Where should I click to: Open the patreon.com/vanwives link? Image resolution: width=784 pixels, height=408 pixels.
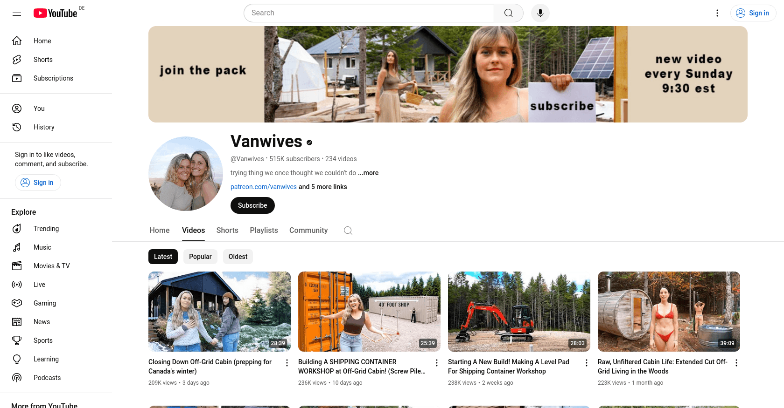click(x=264, y=187)
